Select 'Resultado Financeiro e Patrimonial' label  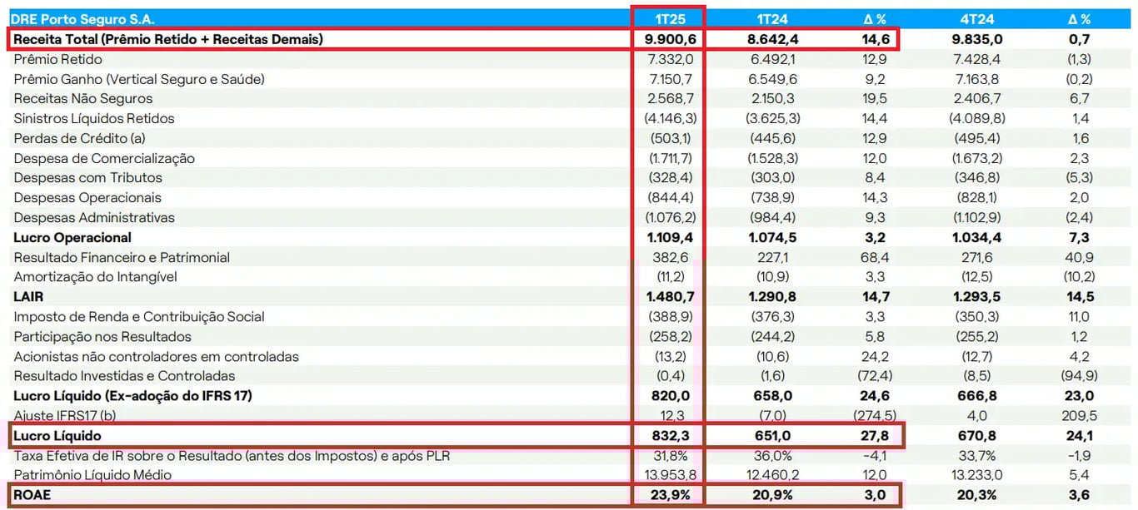click(x=122, y=257)
